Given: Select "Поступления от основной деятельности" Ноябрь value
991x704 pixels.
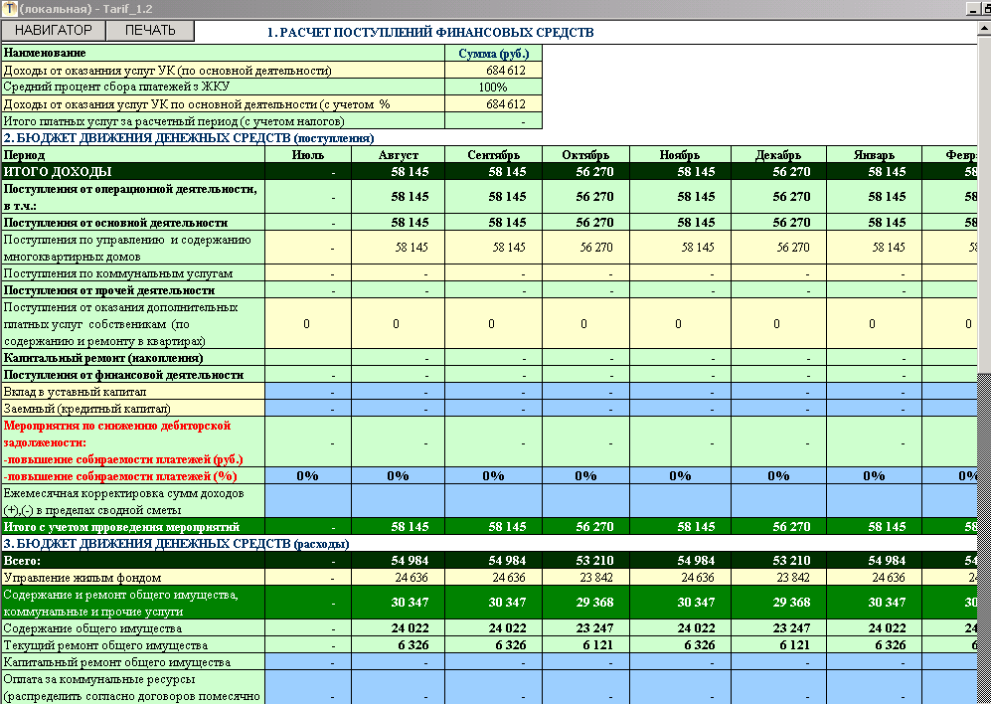Looking at the screenshot, I should (680, 222).
